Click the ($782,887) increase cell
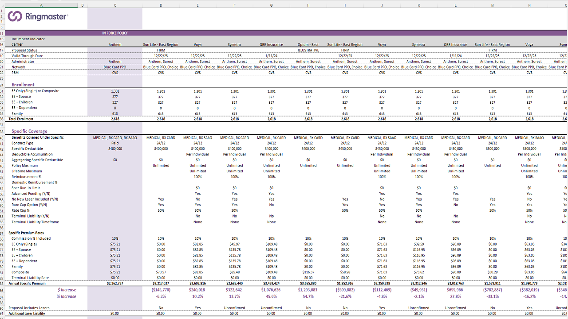568x319 pixels. [x=493, y=290]
